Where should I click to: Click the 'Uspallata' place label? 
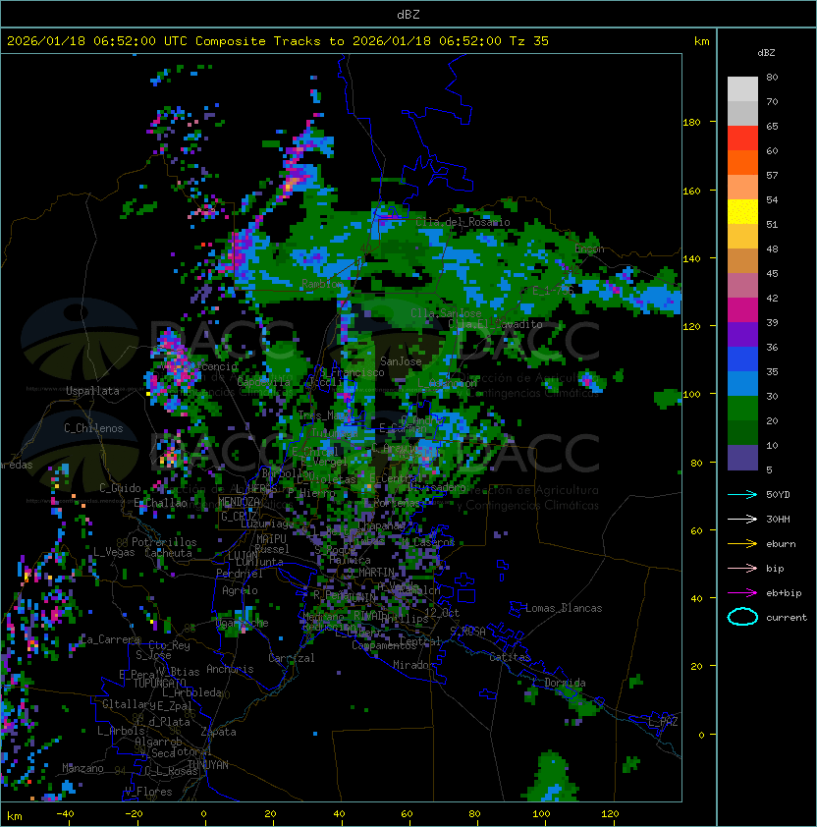click(x=92, y=391)
